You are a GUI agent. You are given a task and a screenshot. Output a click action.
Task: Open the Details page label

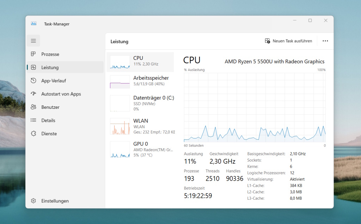click(48, 120)
